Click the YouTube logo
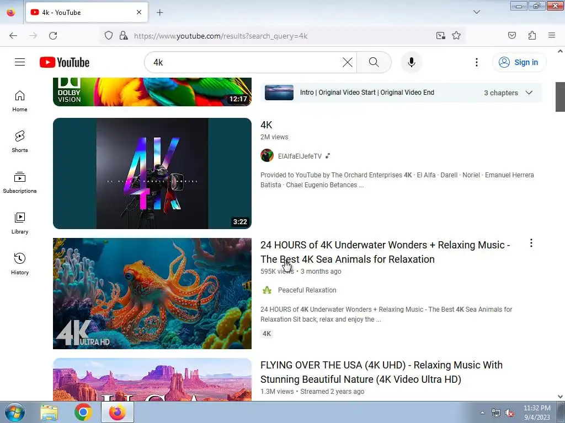The width and height of the screenshot is (565, 423). (x=65, y=62)
